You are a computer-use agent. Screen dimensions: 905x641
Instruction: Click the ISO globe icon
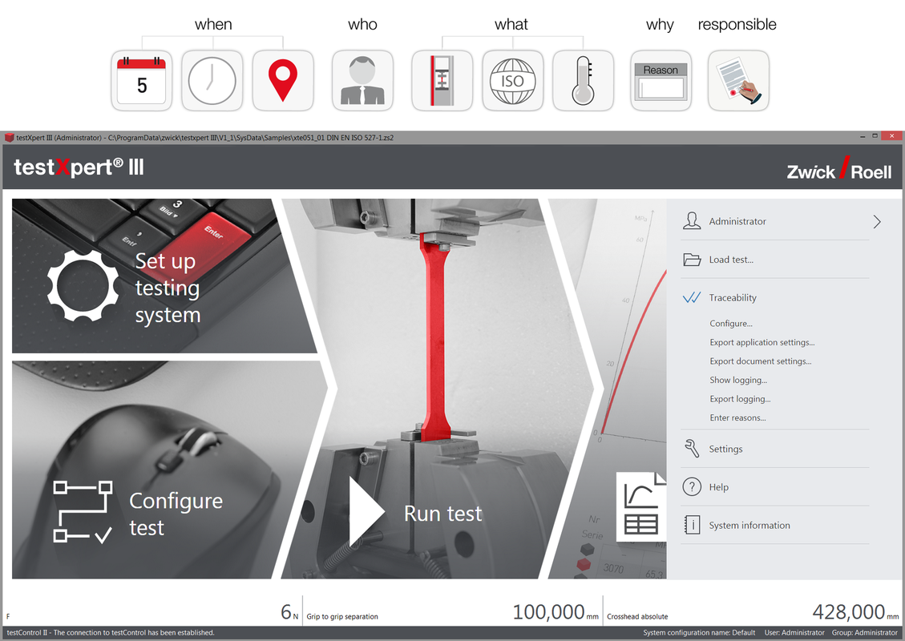point(512,81)
